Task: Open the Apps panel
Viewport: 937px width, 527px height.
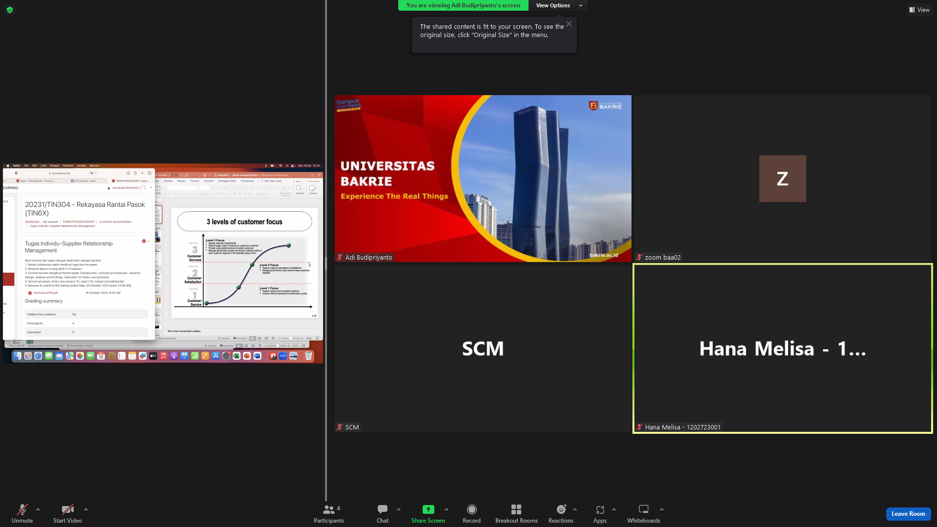Action: [600, 513]
